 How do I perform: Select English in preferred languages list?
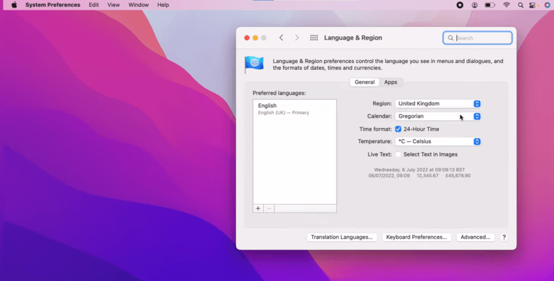tap(295, 109)
